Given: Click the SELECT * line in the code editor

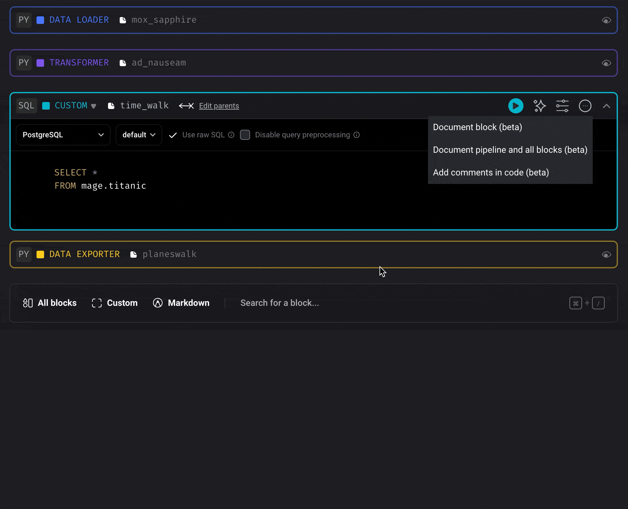Looking at the screenshot, I should 76,173.
